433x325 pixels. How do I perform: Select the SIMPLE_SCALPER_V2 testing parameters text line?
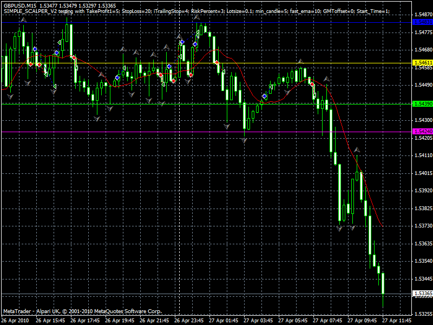196,11
